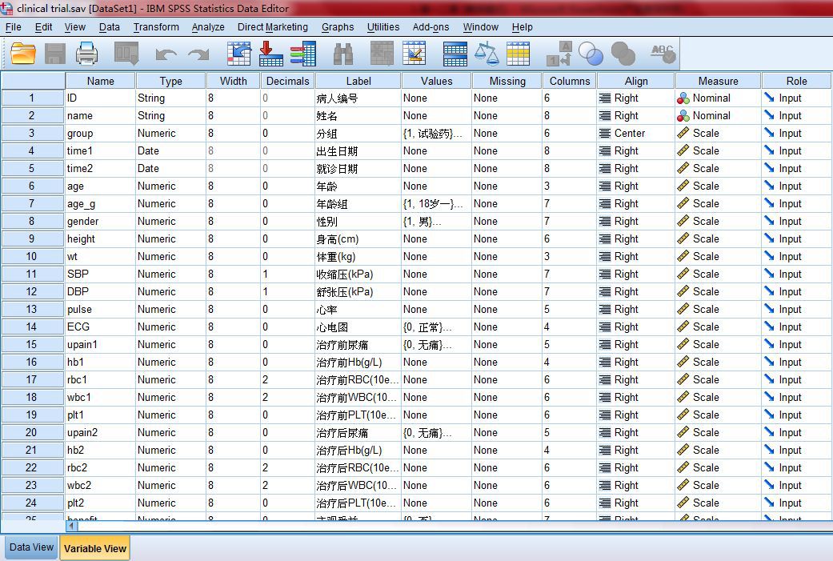Viewport: 833px width, 561px height.
Task: Open Variables info toolbar icon
Action: 303,54
